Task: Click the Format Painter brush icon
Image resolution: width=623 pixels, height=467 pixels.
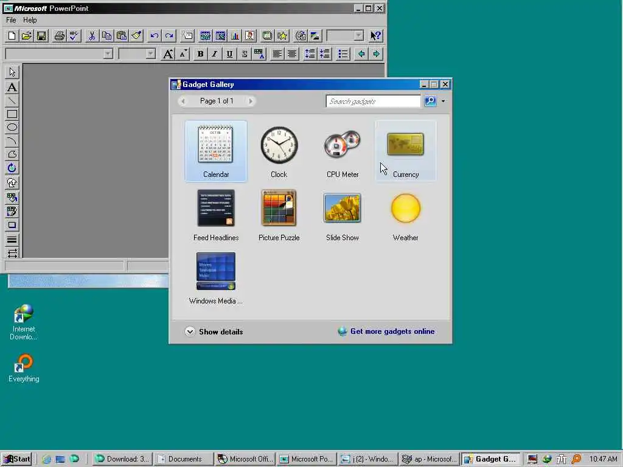Action: pyautogui.click(x=136, y=36)
